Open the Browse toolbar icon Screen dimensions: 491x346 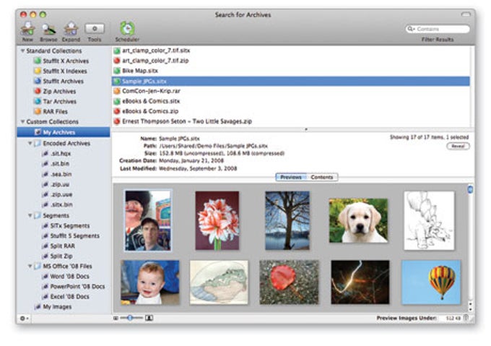coord(49,29)
